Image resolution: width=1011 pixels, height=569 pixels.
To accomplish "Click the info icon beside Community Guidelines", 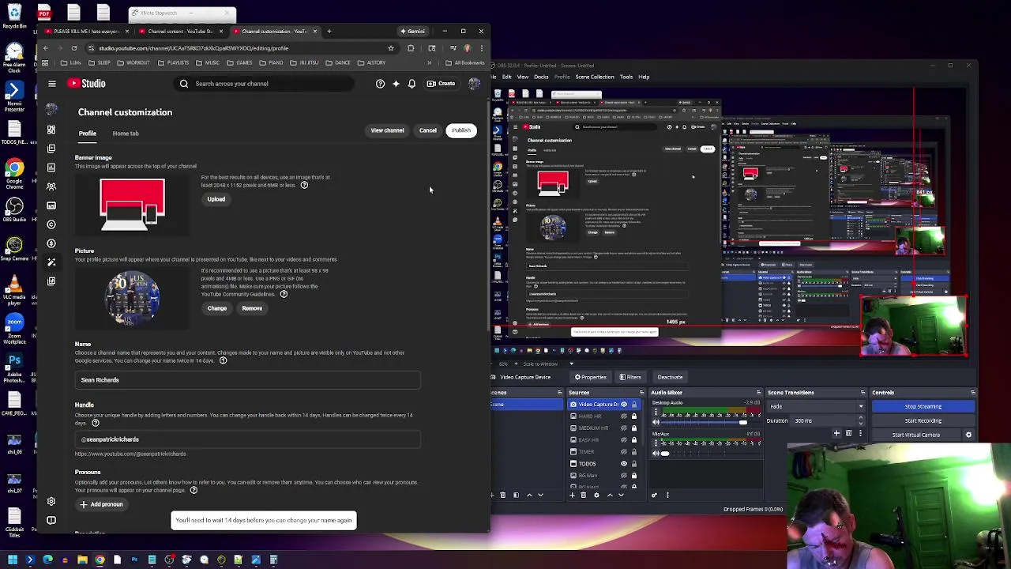I will tap(284, 294).
